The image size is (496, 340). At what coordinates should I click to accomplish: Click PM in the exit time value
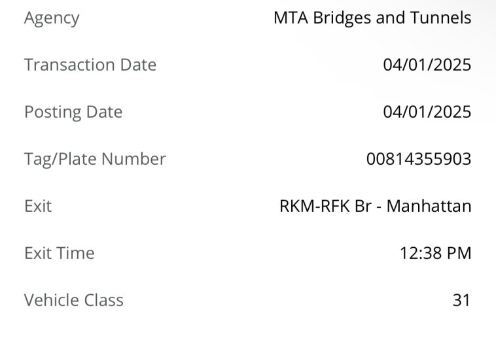(459, 254)
